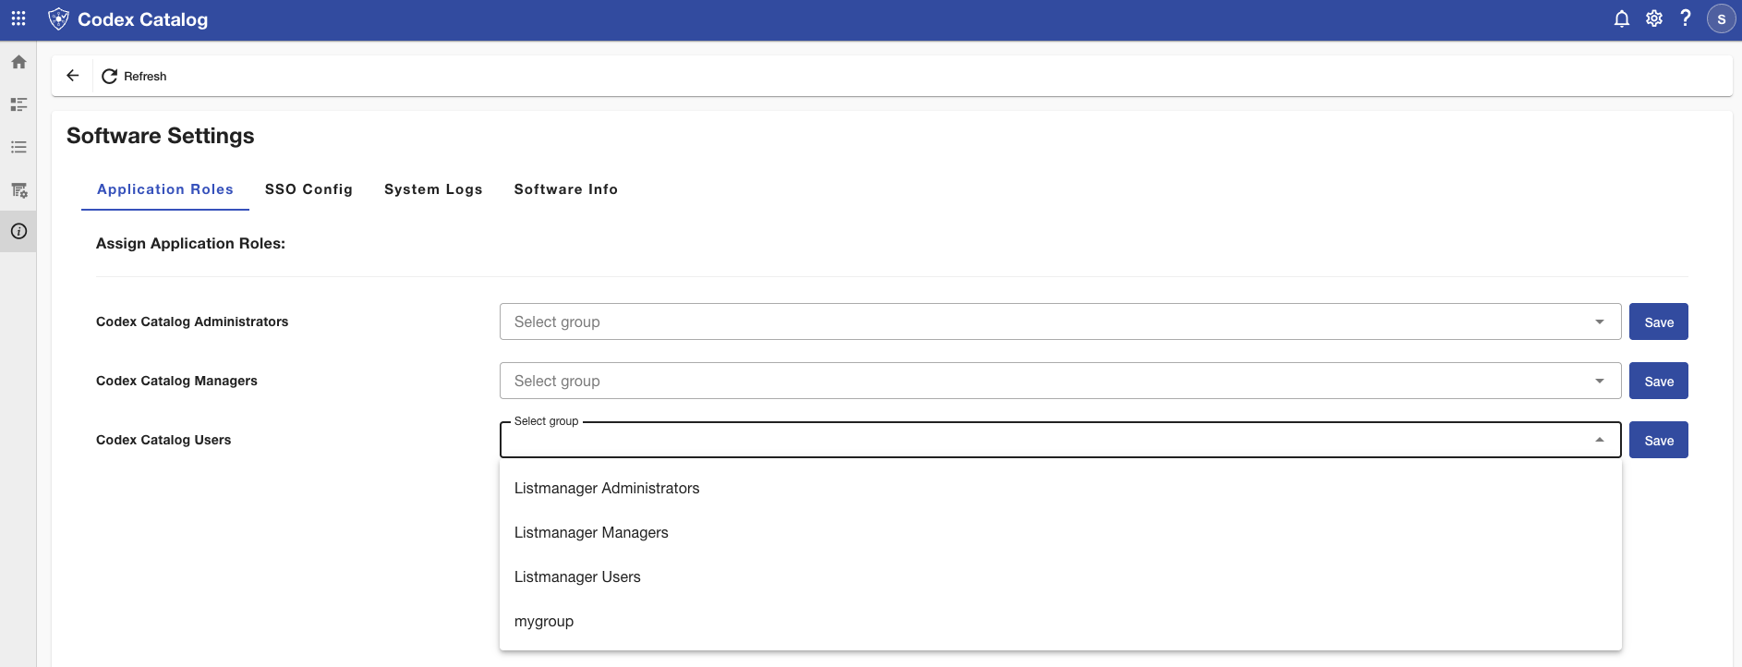The height and width of the screenshot is (667, 1742).
Task: Open the apps grid launcher icon
Action: pyautogui.click(x=18, y=18)
